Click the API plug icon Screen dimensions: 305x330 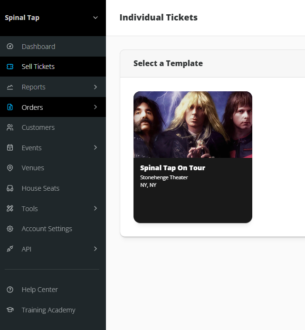point(10,249)
